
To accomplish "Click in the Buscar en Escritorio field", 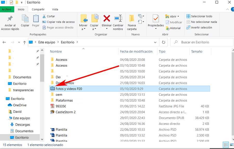I will (x=201, y=42).
